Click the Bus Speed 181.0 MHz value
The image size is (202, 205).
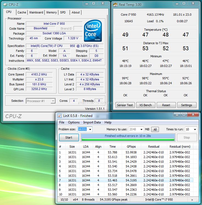click(39, 84)
